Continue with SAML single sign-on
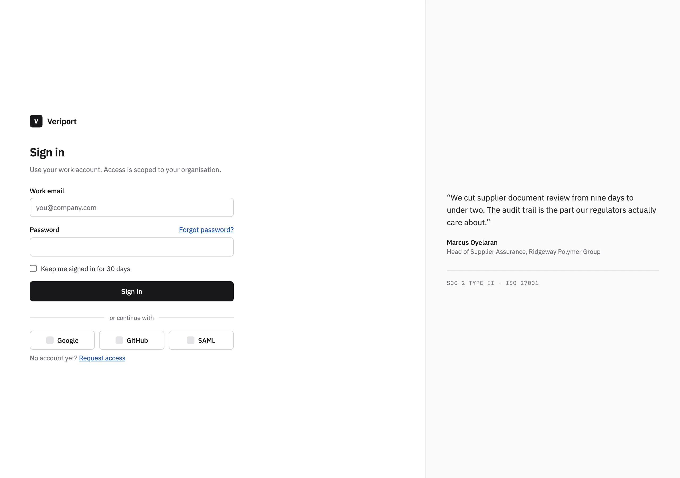Screen dimensions: 680x478 coord(201,340)
